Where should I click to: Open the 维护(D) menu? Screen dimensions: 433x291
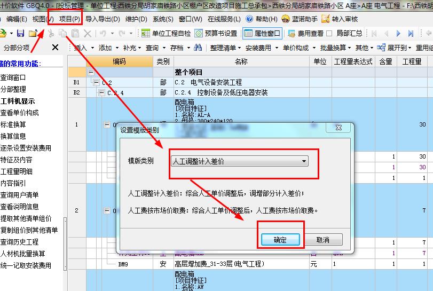136,19
